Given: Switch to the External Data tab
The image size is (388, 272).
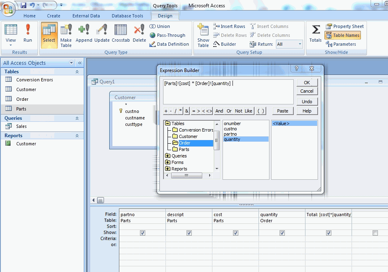Looking at the screenshot, I should tap(86, 16).
